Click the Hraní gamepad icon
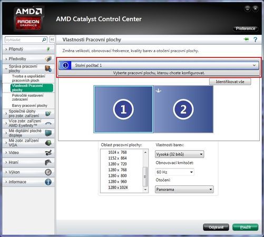The image size is (264, 237). pyautogui.click(x=48, y=162)
